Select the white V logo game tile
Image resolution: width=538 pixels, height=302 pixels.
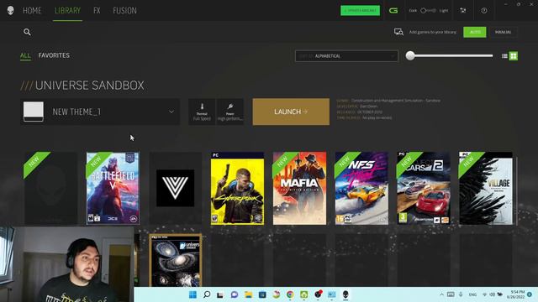click(176, 188)
